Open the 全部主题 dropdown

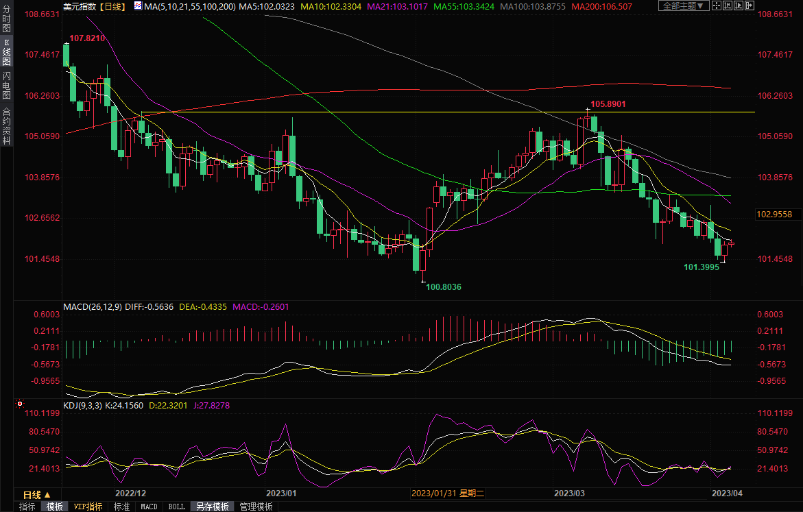[x=678, y=6]
